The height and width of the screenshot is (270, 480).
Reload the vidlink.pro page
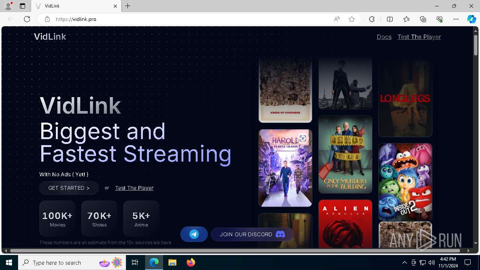tap(27, 19)
